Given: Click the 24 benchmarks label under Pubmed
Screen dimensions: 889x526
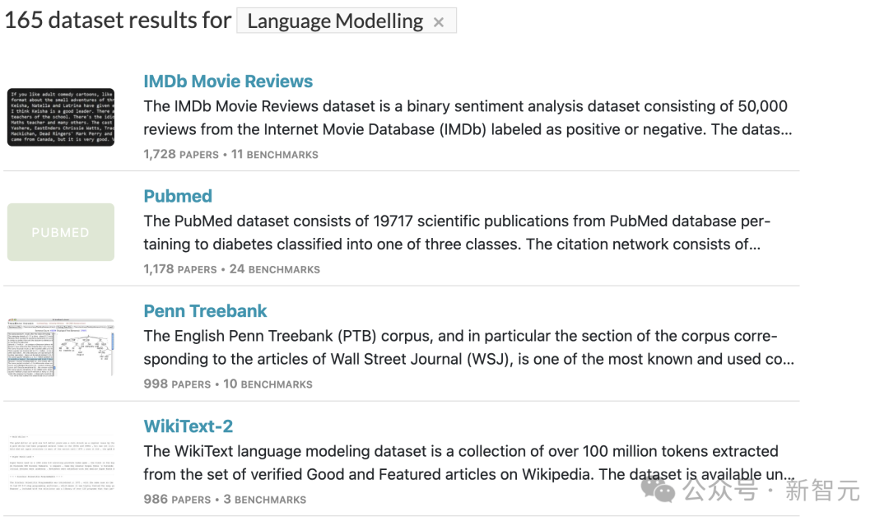Looking at the screenshot, I should pos(274,269).
